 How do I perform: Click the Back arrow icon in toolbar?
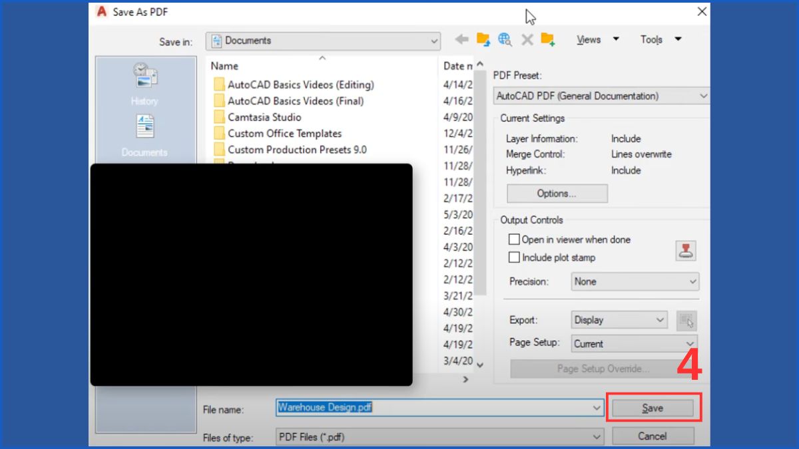coord(461,40)
